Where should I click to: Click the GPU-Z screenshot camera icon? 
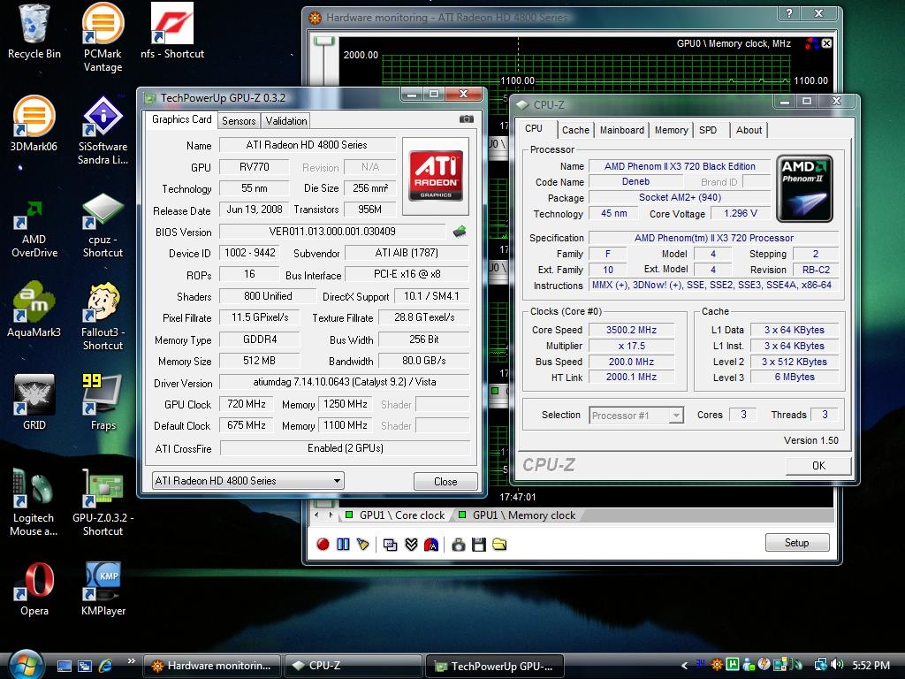(x=467, y=119)
